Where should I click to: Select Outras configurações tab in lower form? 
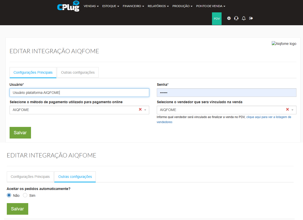coord(75,177)
